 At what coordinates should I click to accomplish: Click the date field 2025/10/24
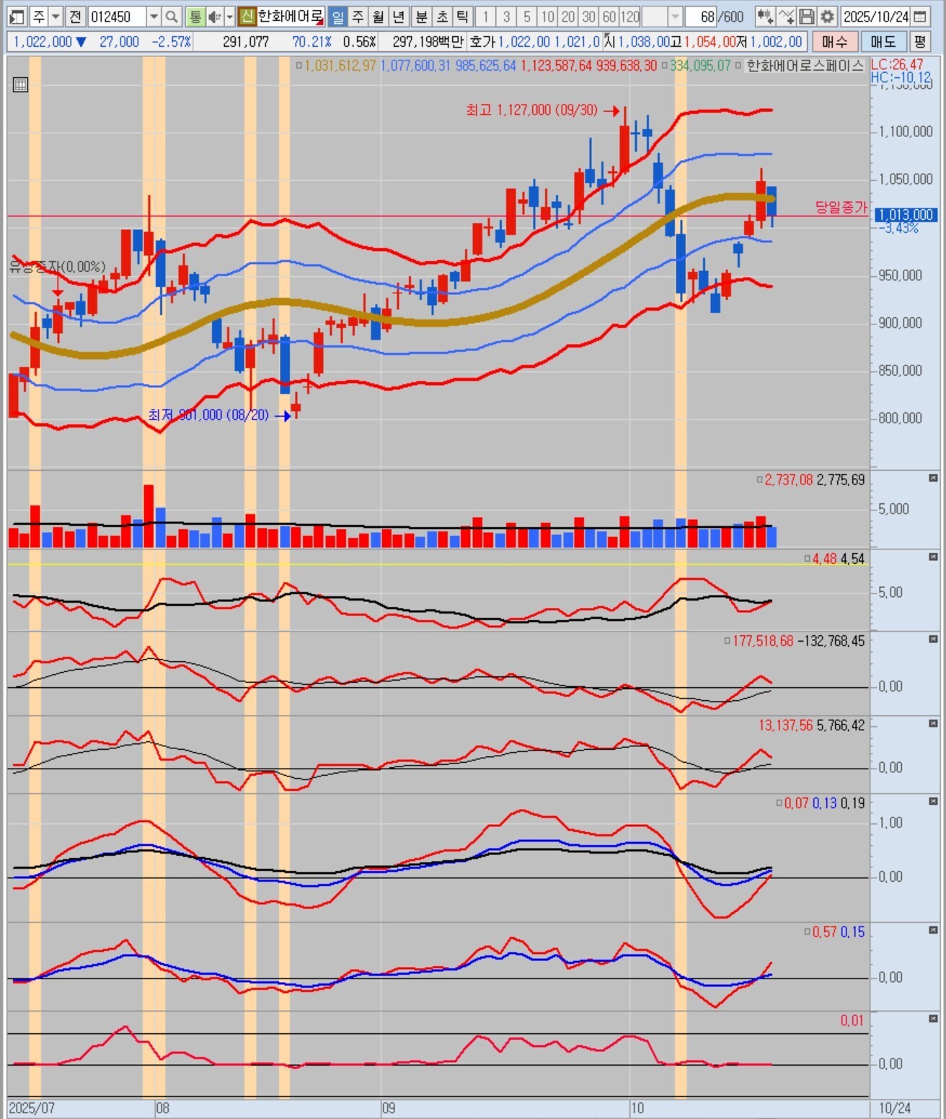(876, 17)
